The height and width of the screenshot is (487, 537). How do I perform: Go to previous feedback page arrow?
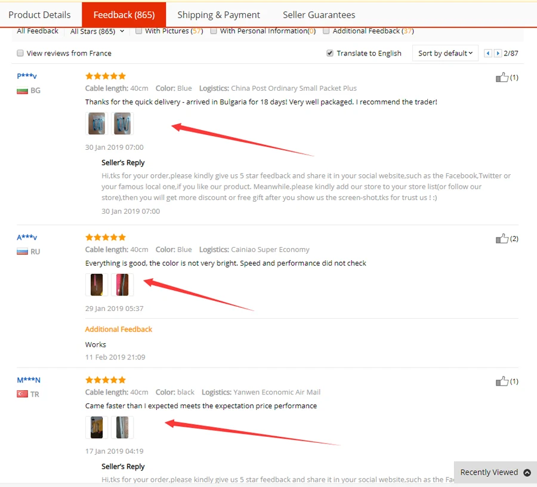click(488, 53)
